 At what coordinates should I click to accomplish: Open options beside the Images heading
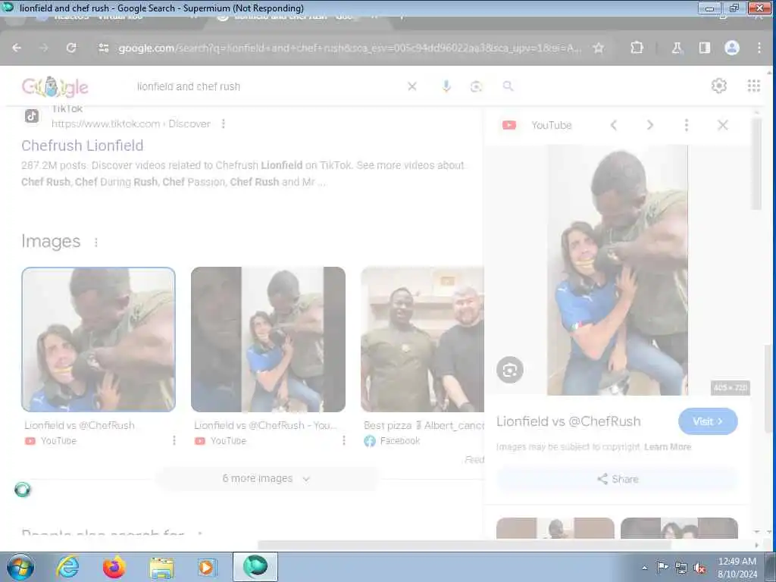pos(96,242)
